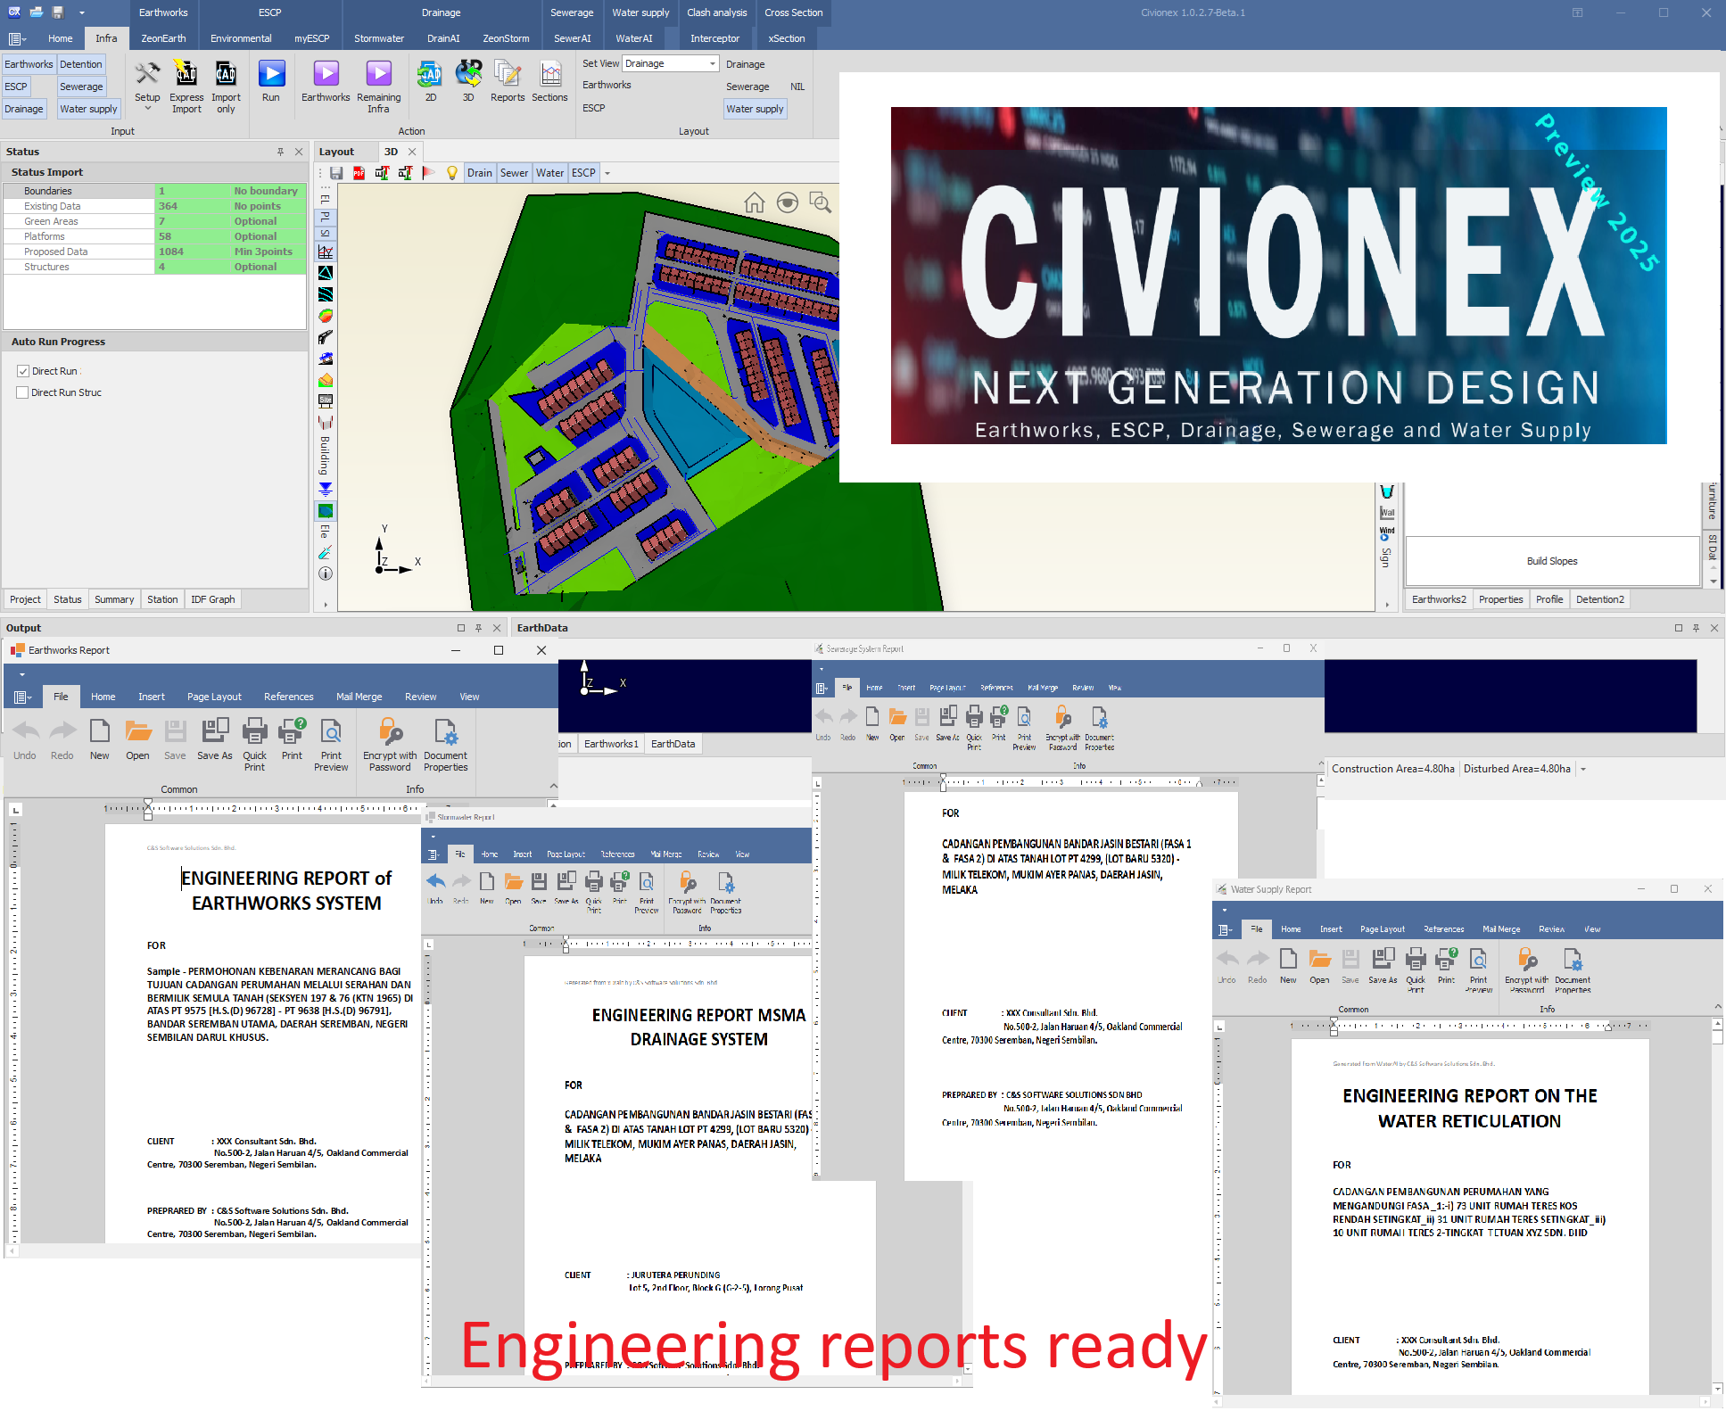Click the save icon in 3D toolbar

[x=336, y=173]
